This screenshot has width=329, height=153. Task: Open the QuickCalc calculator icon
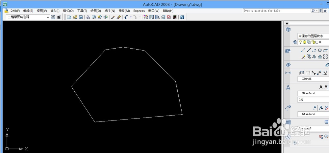tap(175, 17)
